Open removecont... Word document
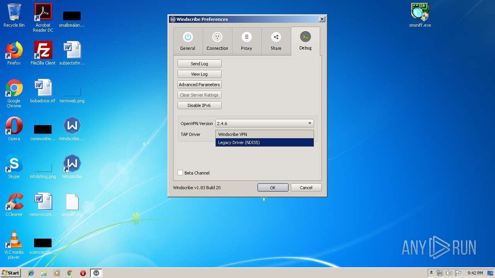 click(43, 205)
